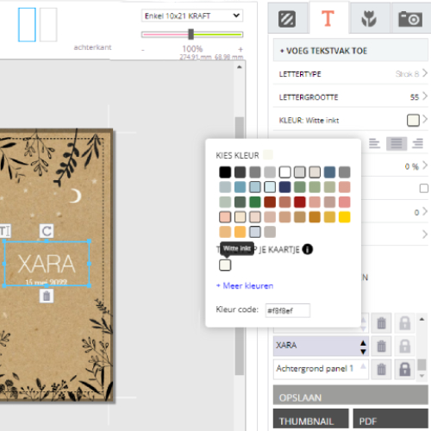Open the camera photo tab
Image resolution: width=431 pixels, height=431 pixels.
coord(410,19)
